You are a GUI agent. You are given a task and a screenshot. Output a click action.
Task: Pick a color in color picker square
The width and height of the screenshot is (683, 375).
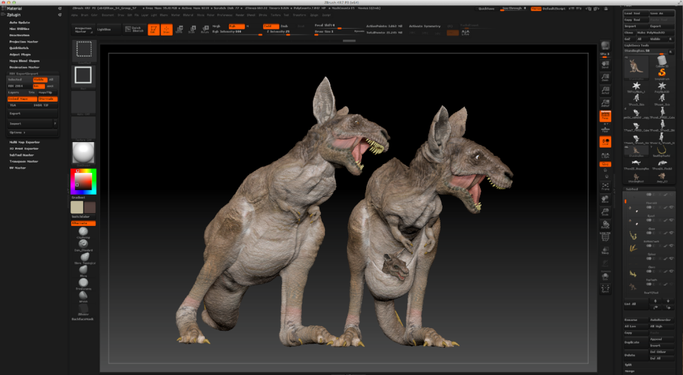(x=83, y=181)
